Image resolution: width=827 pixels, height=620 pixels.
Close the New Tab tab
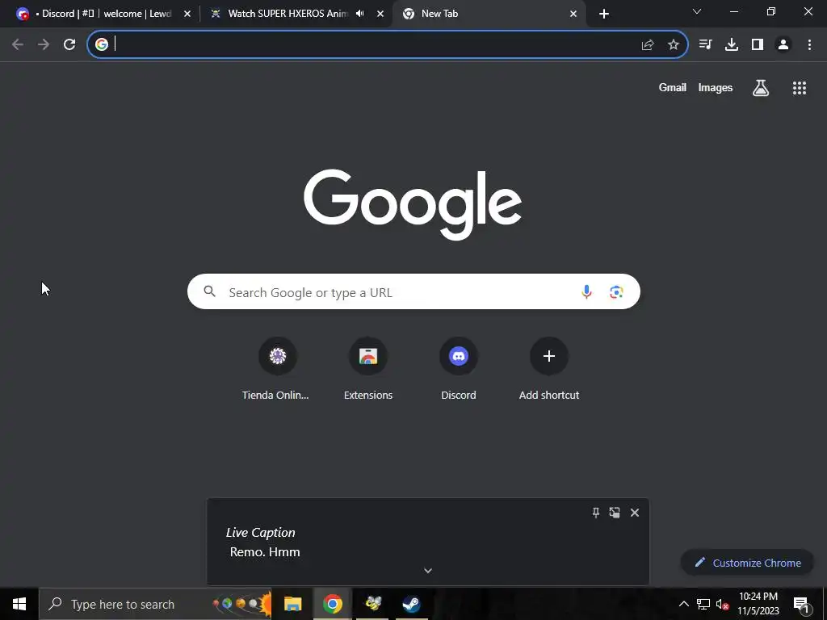pyautogui.click(x=573, y=14)
